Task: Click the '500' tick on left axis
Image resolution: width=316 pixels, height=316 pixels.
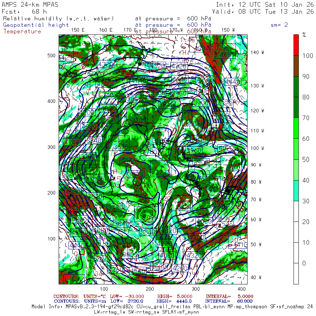Action: coord(52,55)
